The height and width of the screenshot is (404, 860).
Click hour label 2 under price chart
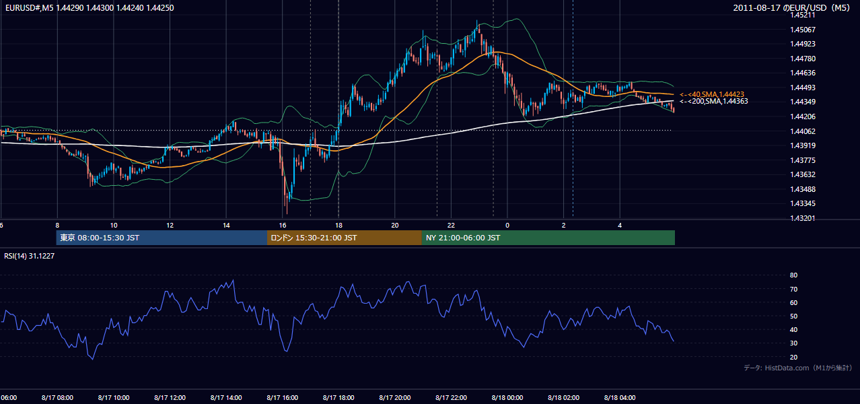[x=563, y=225]
